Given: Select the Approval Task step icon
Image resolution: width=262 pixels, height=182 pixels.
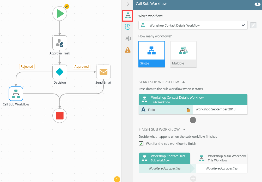Looking at the screenshot, I should 60,43.
